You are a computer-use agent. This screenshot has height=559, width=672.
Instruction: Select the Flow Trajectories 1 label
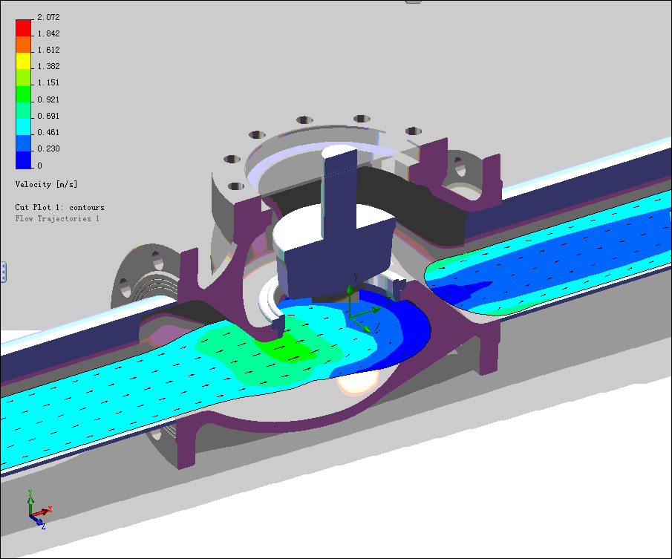click(57, 218)
